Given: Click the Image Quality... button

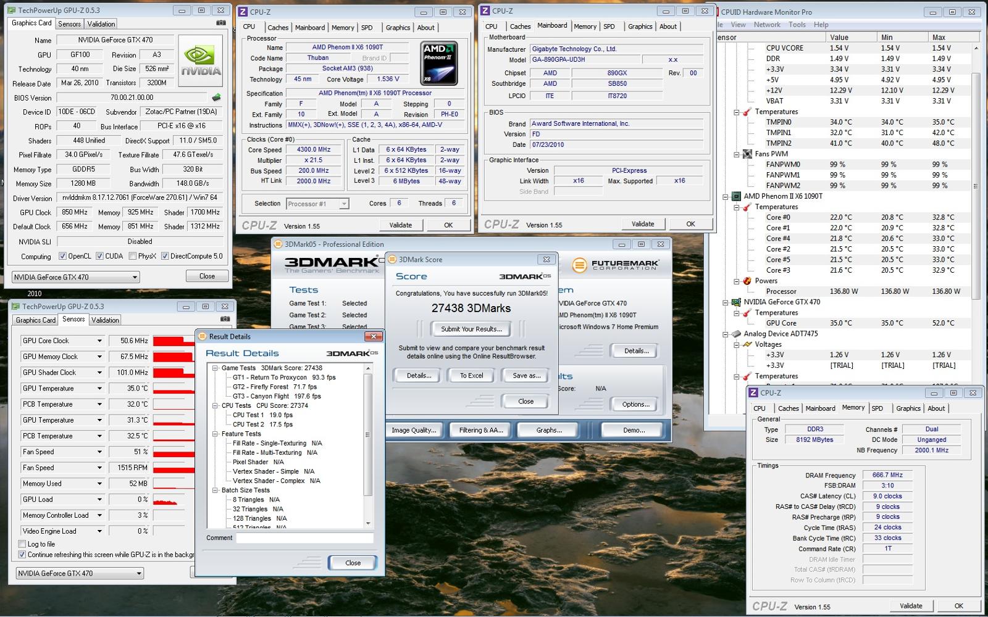Looking at the screenshot, I should coord(414,430).
